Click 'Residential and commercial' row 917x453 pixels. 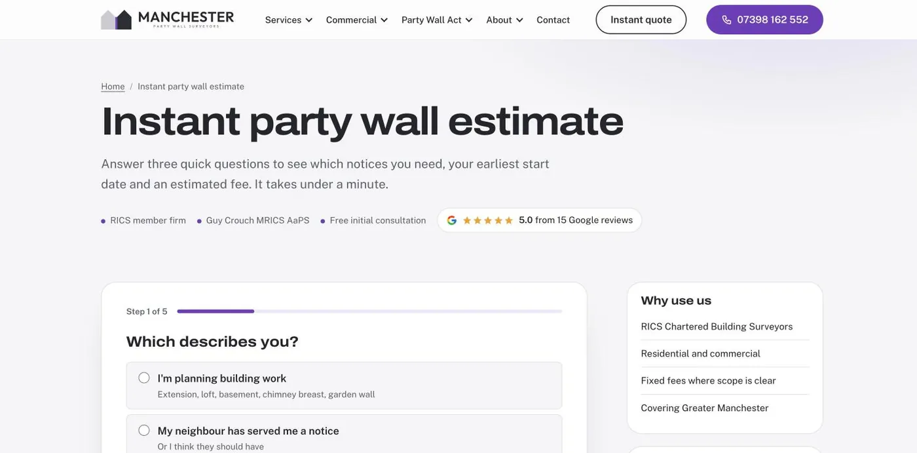pyautogui.click(x=725, y=353)
